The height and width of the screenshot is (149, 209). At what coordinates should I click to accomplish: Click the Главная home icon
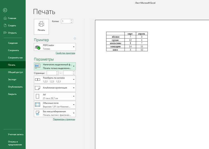[5, 18]
